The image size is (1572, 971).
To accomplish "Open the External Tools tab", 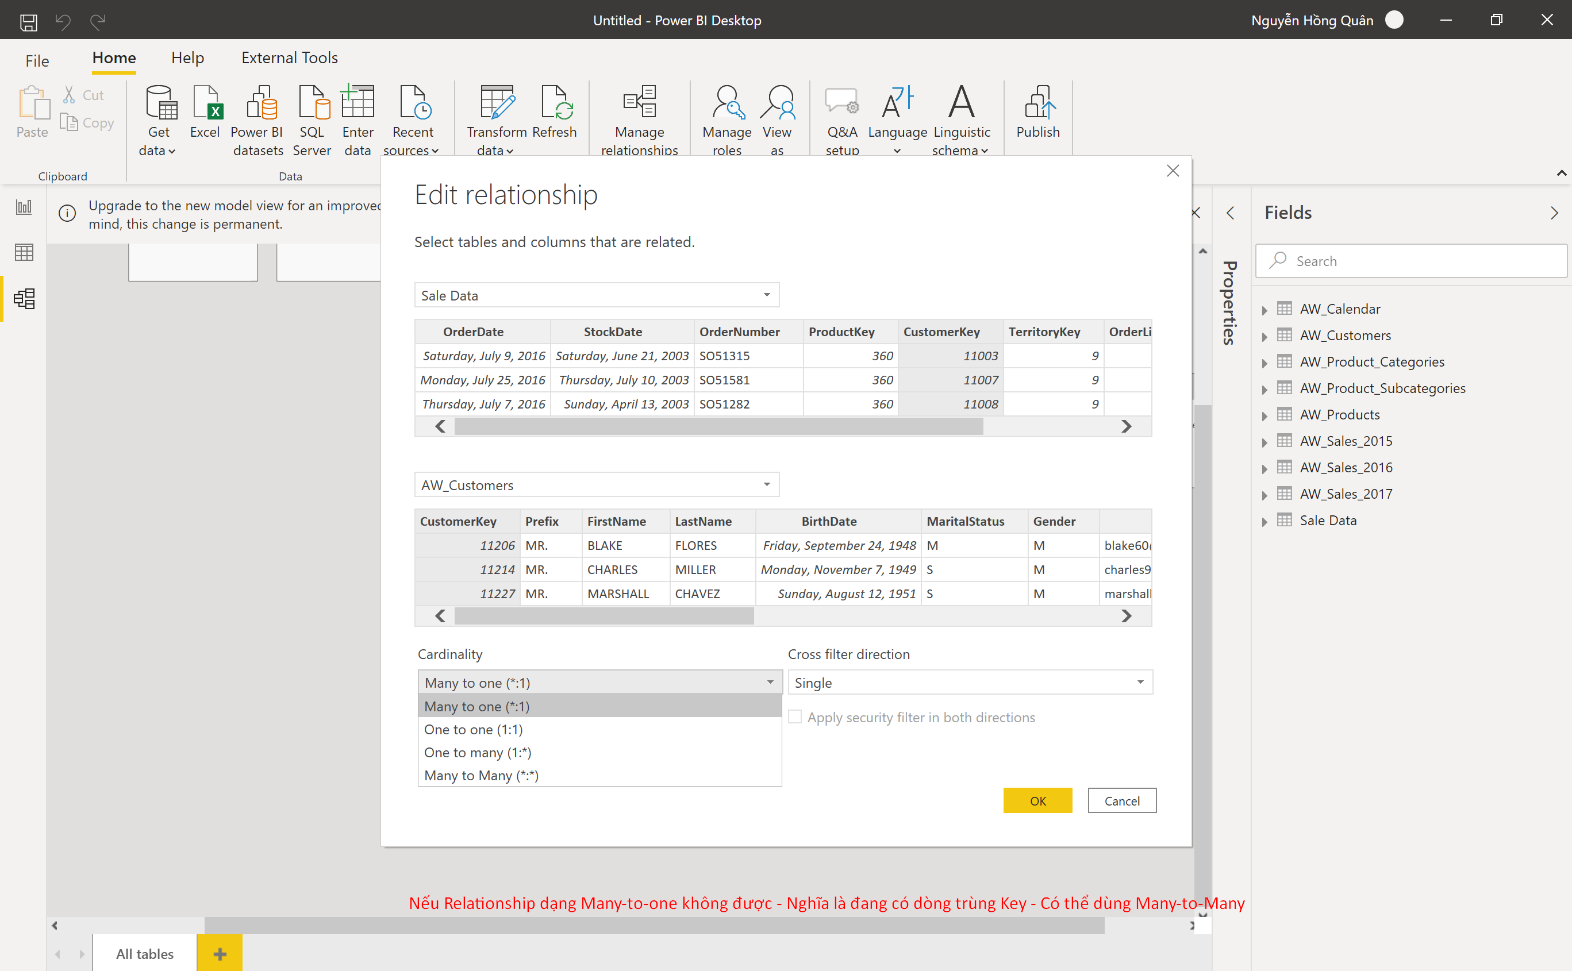I will pos(290,58).
